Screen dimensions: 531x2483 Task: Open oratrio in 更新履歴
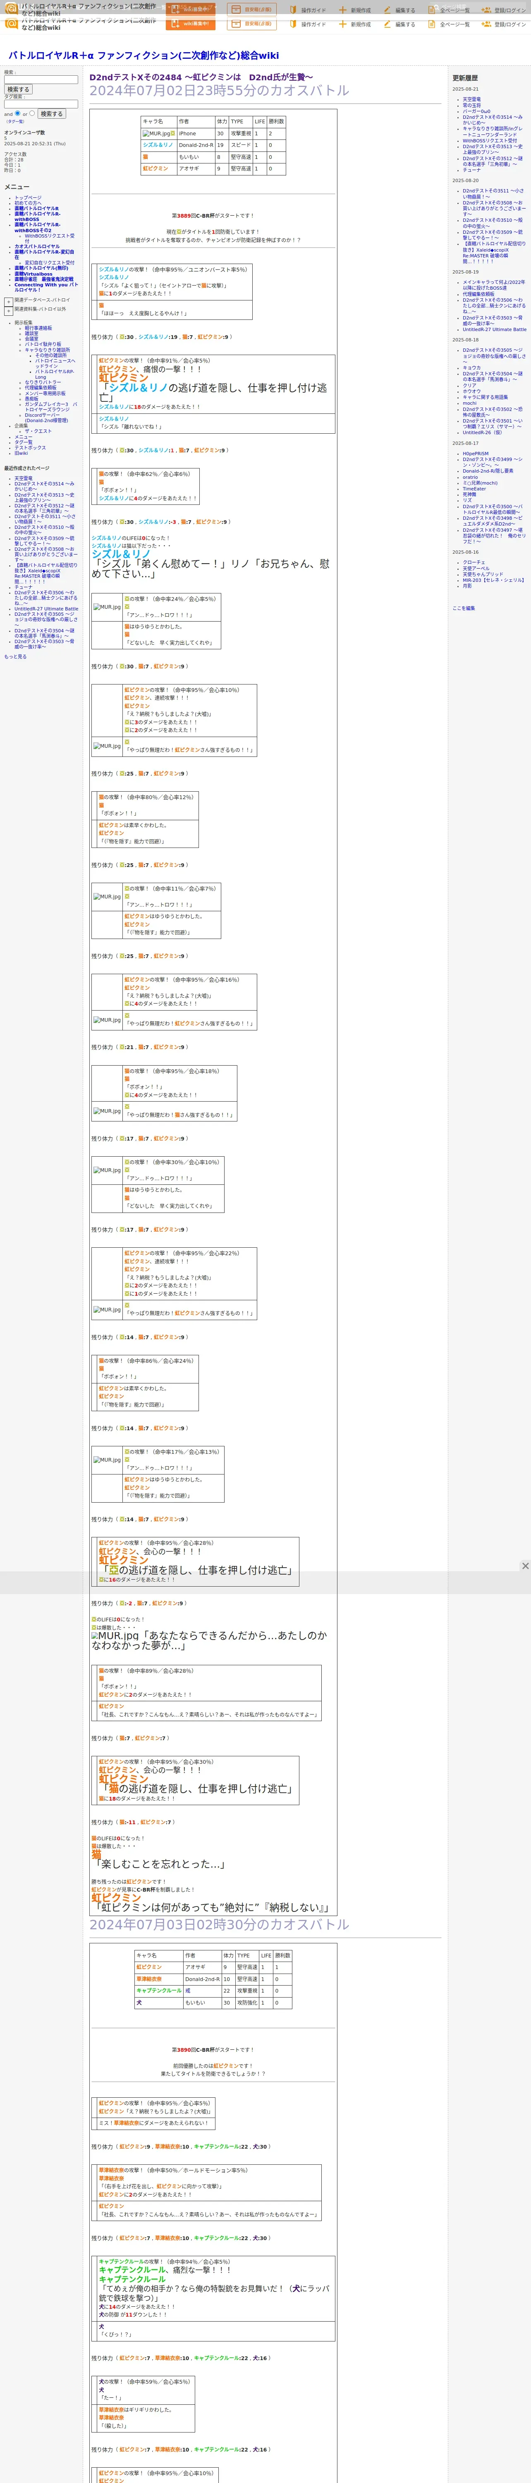[470, 477]
